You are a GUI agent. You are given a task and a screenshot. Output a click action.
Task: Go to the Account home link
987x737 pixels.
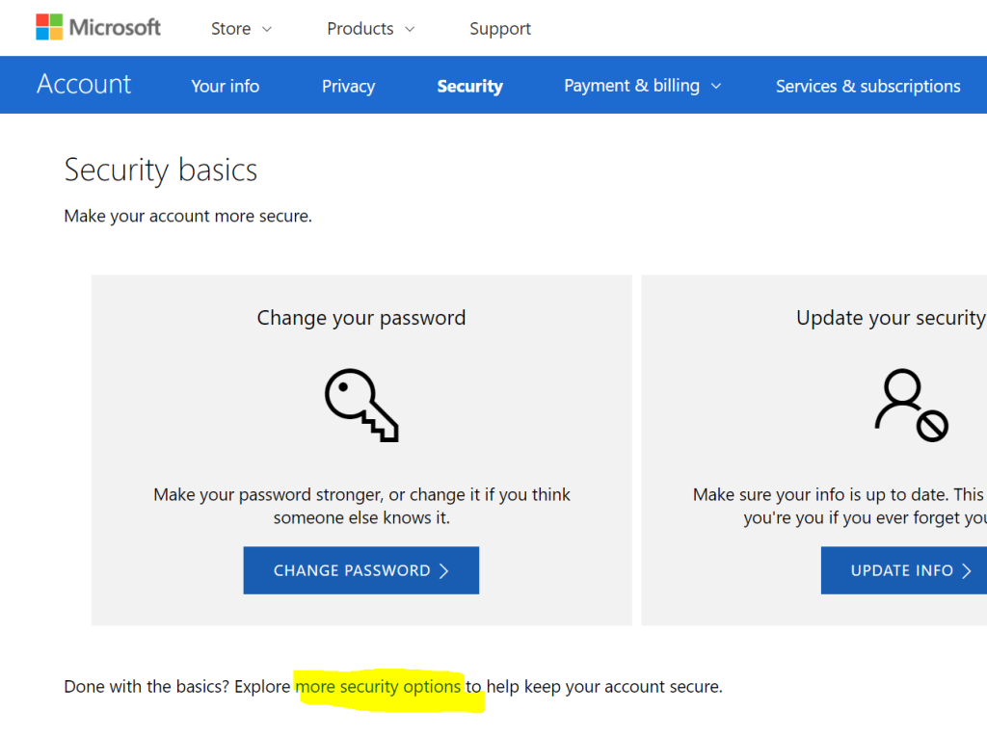pos(84,85)
